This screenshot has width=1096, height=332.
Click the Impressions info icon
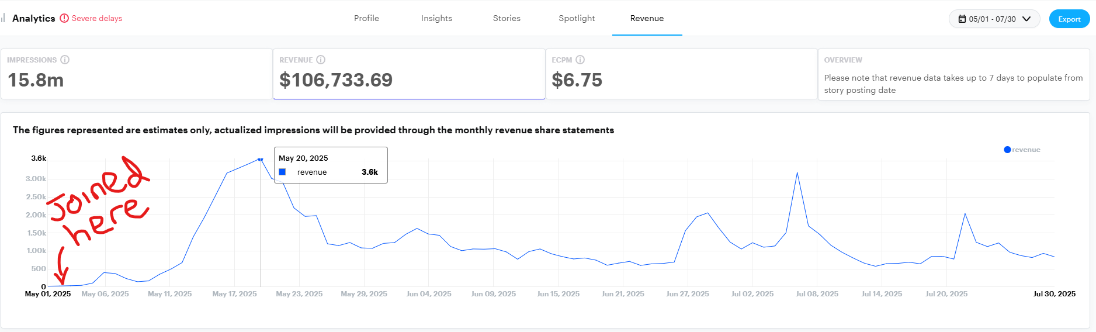click(65, 60)
